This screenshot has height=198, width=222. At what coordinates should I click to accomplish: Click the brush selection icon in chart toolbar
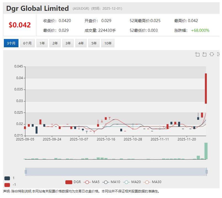212,54
